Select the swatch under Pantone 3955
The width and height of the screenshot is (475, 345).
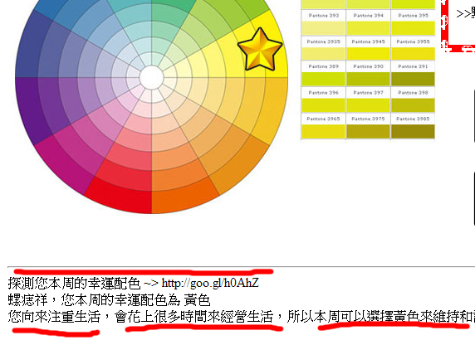pyautogui.click(x=413, y=54)
